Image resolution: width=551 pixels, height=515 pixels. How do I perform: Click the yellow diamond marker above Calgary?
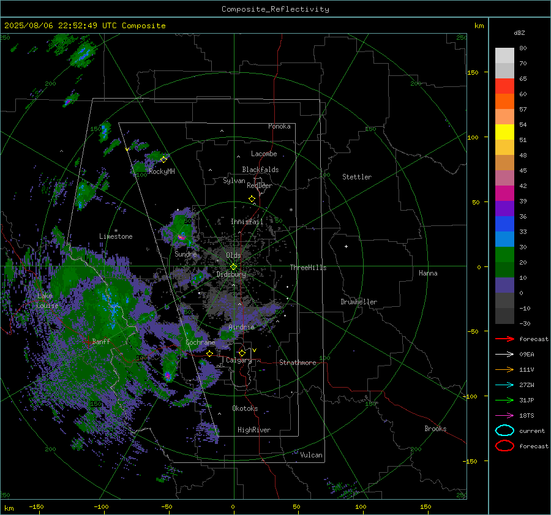pos(242,353)
